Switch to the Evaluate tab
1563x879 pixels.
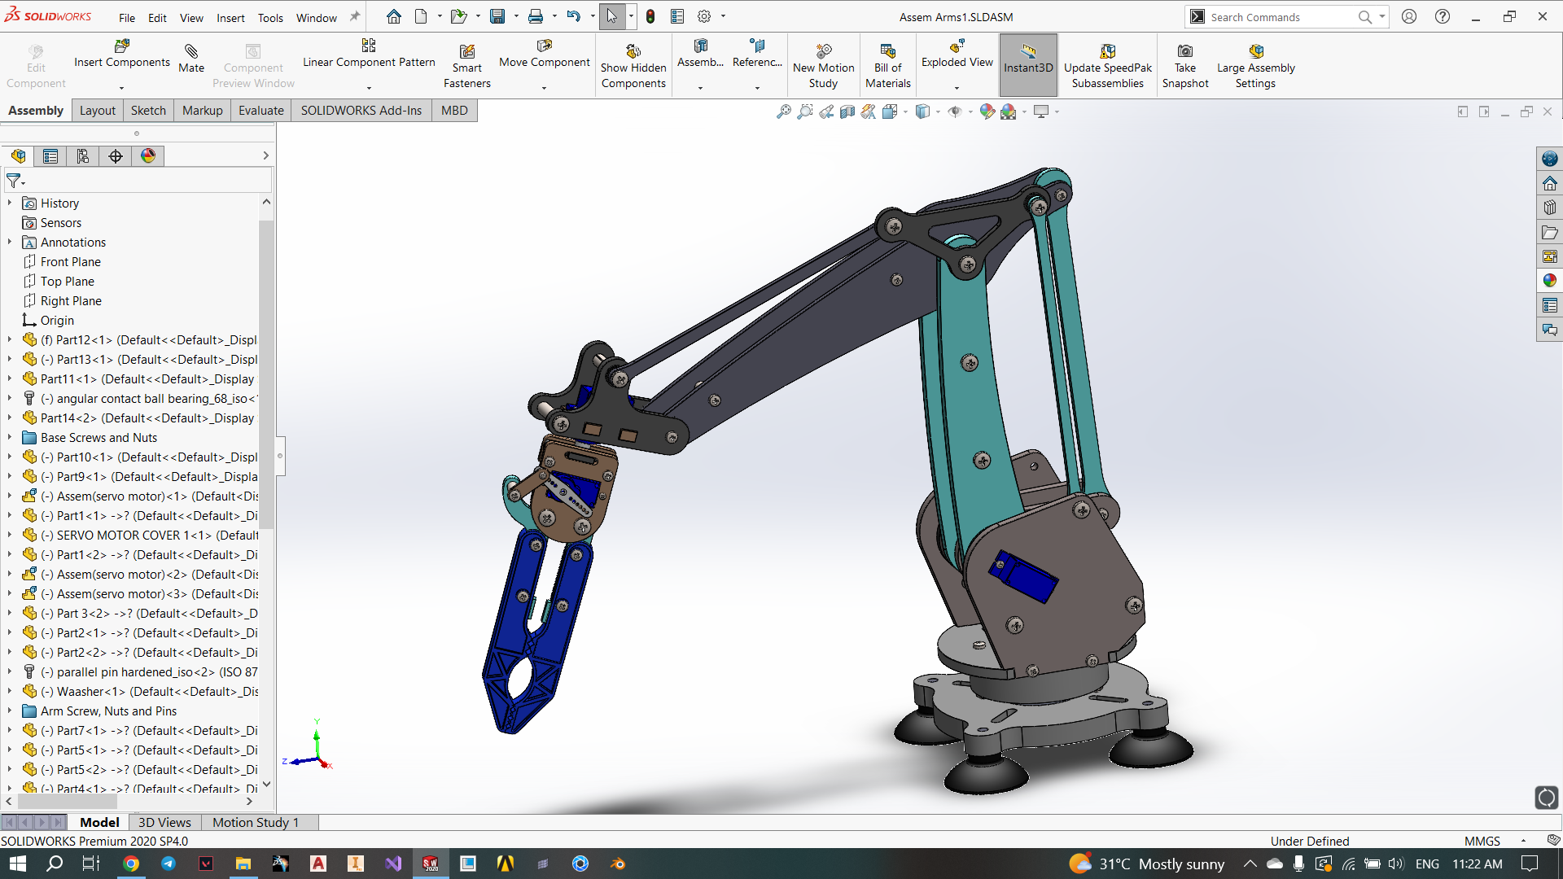pyautogui.click(x=260, y=111)
